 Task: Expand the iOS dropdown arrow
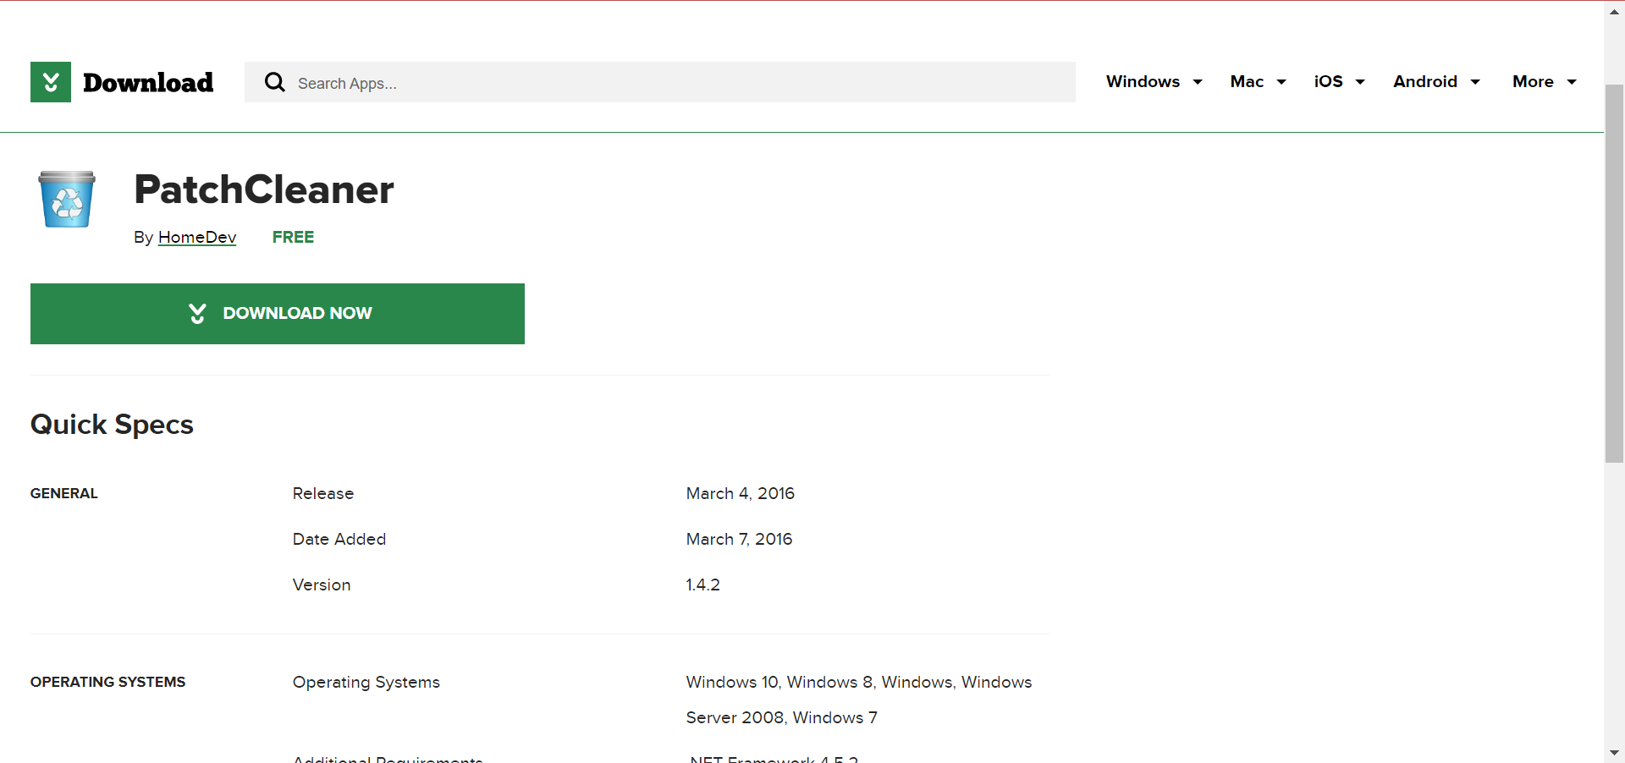pos(1360,82)
